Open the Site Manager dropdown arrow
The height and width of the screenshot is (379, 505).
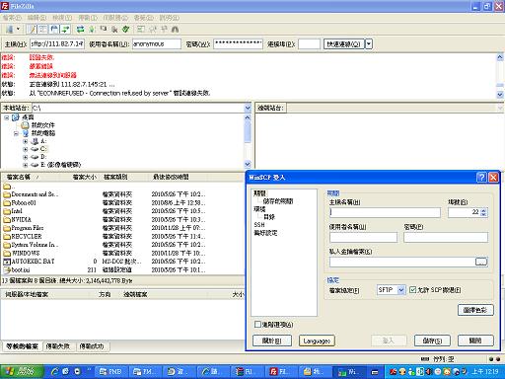pos(19,30)
